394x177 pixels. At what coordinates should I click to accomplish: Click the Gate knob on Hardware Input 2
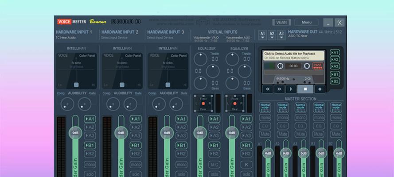tap(130, 104)
